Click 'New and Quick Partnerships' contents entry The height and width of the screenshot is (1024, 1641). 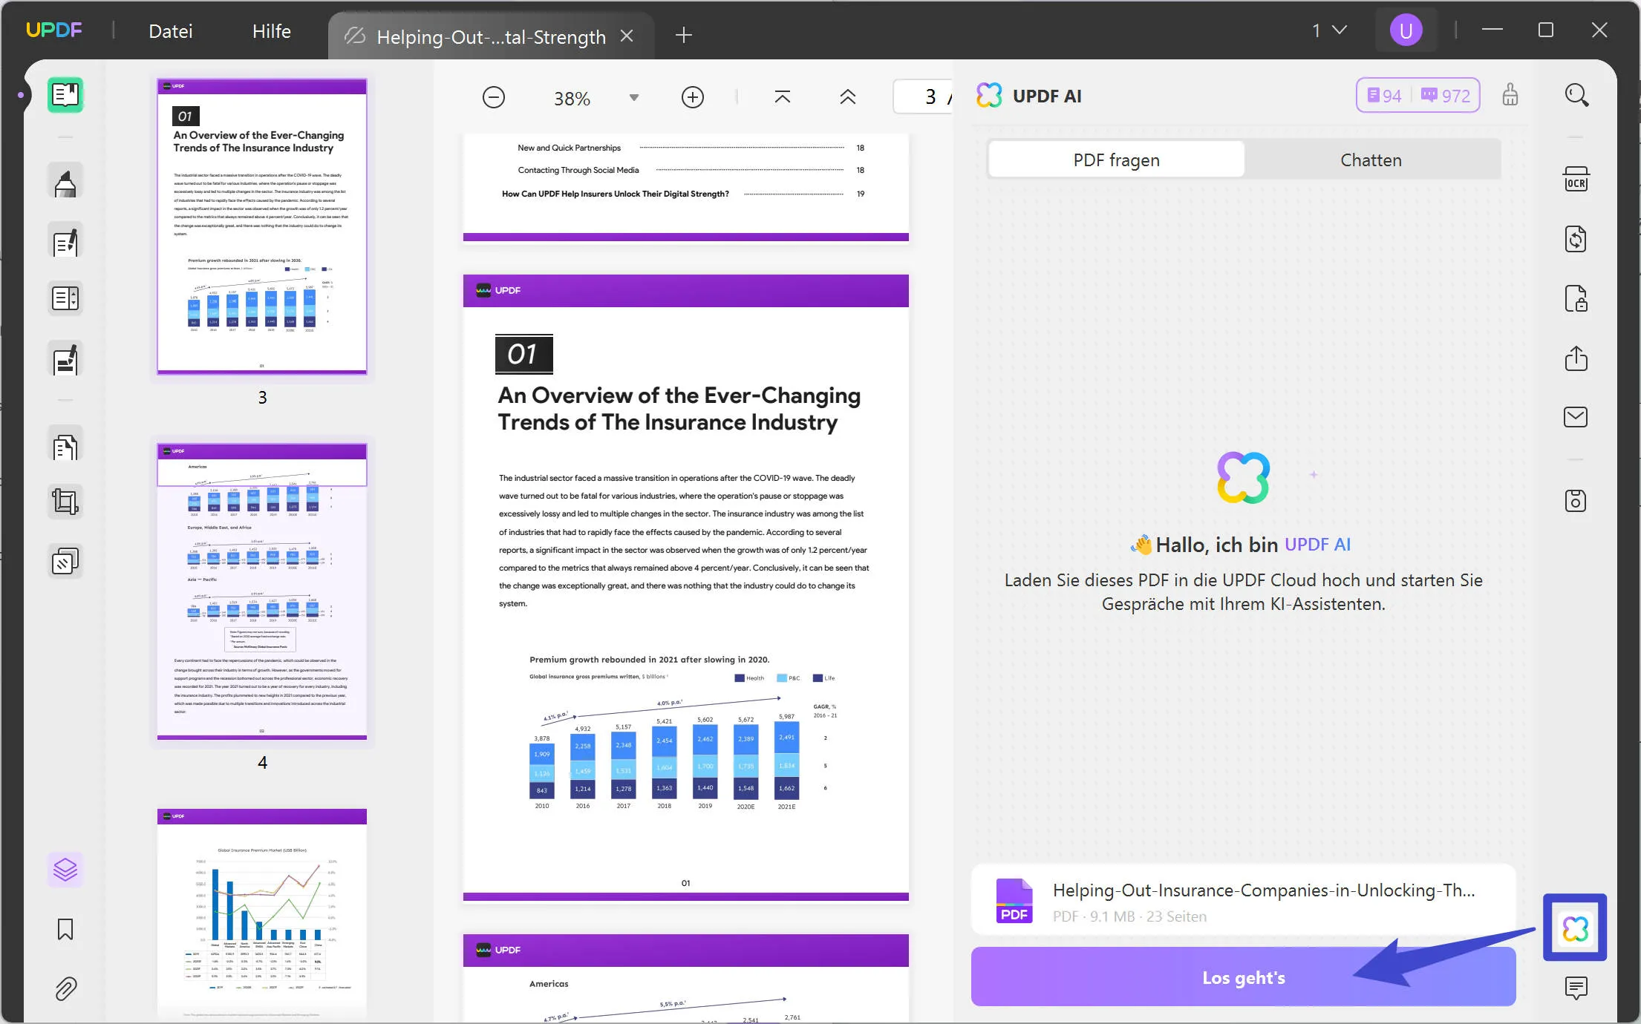tap(569, 148)
